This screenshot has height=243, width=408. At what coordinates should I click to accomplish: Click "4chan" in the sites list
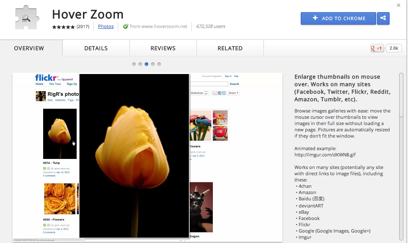point(305,186)
